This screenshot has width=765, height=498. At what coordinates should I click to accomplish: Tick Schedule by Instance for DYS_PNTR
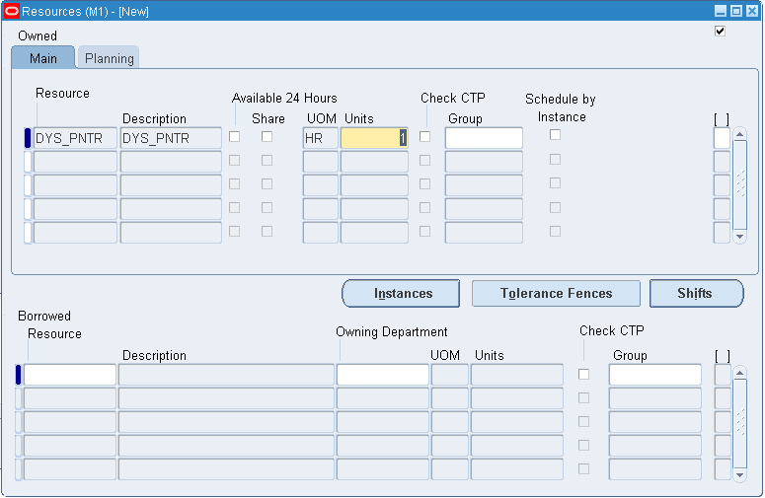pyautogui.click(x=555, y=135)
